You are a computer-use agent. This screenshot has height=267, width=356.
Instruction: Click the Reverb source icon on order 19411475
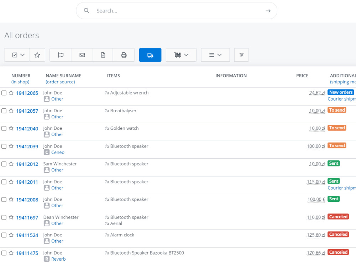[47, 259]
